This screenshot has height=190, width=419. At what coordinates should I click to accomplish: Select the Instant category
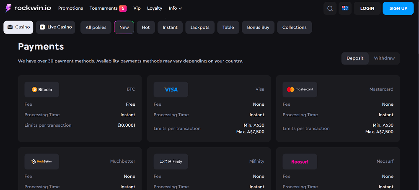pyautogui.click(x=170, y=27)
